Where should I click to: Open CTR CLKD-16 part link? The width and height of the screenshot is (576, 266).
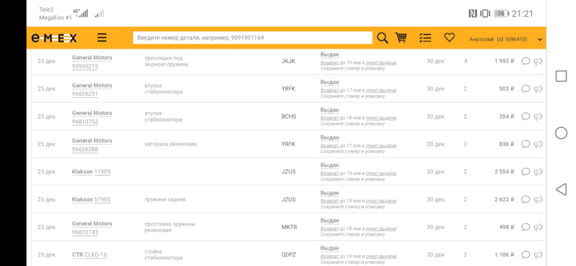click(x=95, y=255)
